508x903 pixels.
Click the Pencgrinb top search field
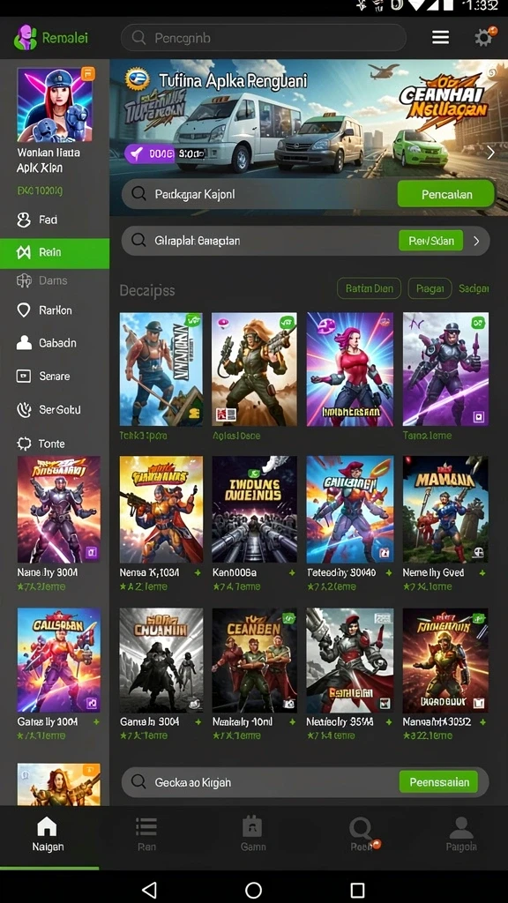[263, 38]
